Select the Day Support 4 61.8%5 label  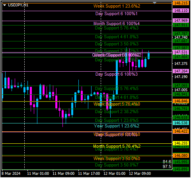[x=117, y=97]
